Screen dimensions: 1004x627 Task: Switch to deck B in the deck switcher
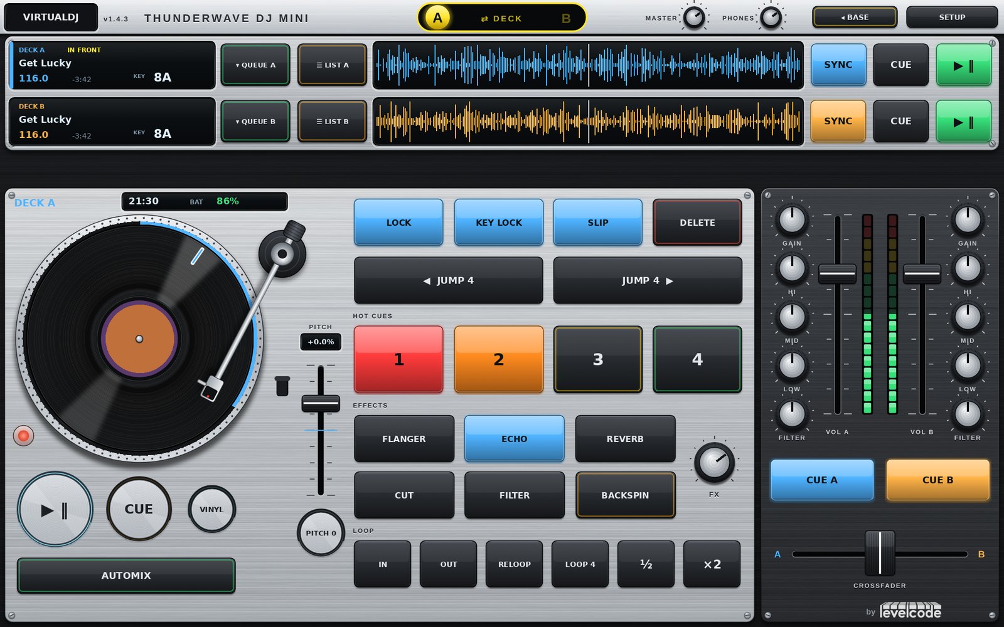(x=566, y=18)
